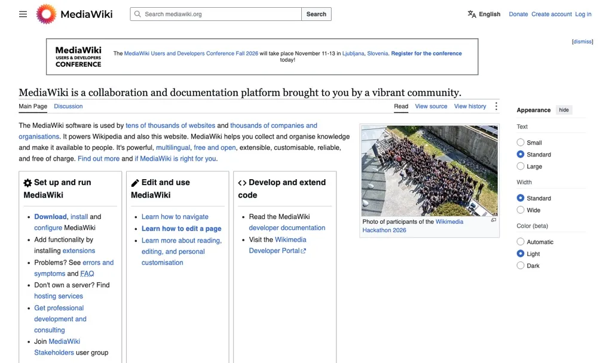Select Standard text size
Screen dimensions: 612x363
(521, 155)
